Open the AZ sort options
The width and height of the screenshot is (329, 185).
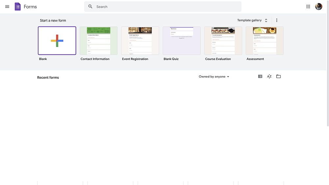pyautogui.click(x=269, y=76)
